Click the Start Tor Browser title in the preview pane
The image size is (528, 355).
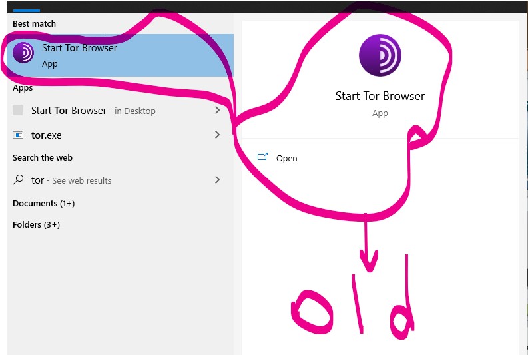pos(380,96)
